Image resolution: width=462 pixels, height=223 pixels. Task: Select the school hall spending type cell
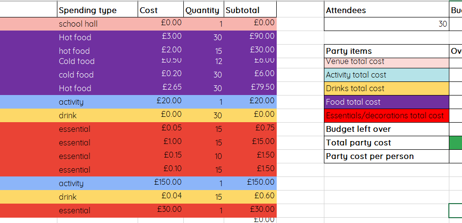point(97,24)
